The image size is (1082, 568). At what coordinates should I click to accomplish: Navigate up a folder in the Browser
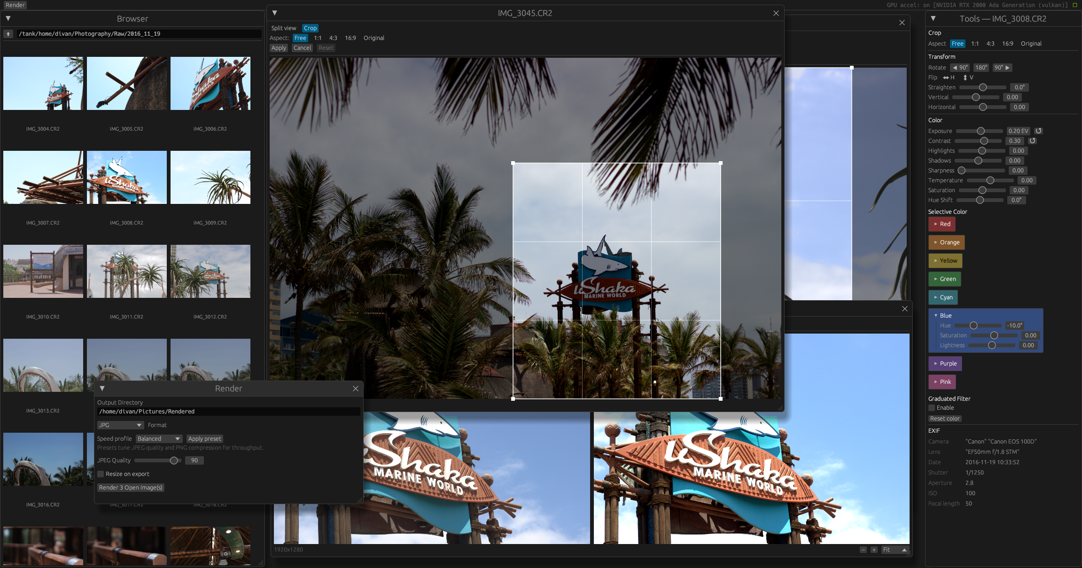click(8, 33)
